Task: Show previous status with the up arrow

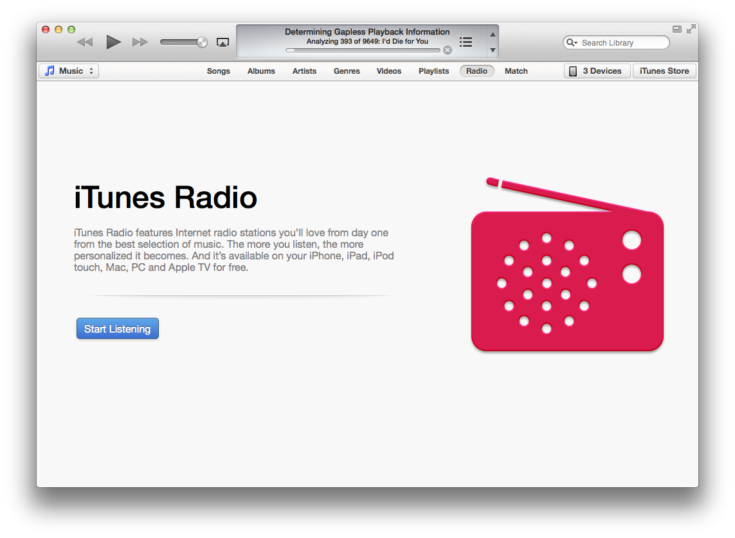Action: 493,34
